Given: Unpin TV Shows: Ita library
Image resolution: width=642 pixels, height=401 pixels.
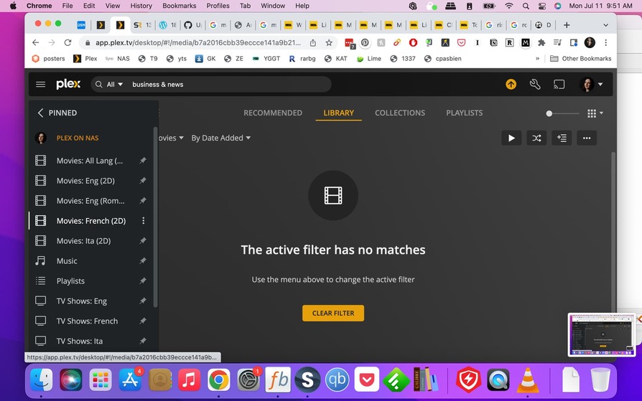Looking at the screenshot, I should pyautogui.click(x=142, y=341).
